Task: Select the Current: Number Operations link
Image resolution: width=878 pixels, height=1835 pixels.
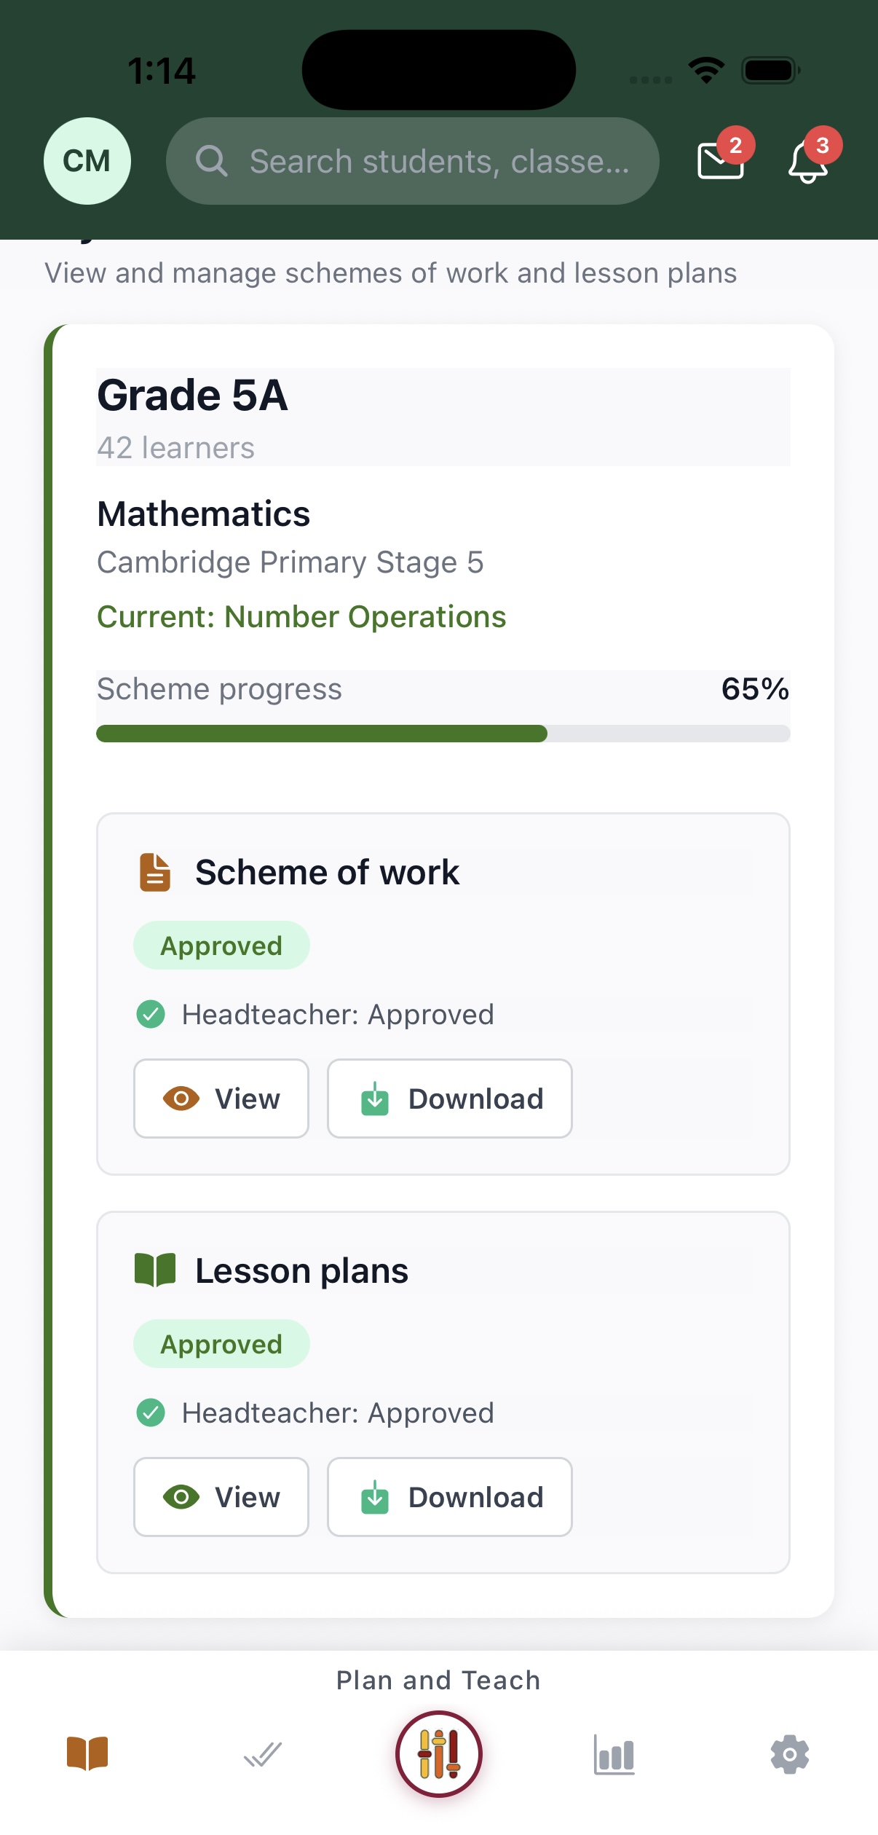Action: pos(301,617)
